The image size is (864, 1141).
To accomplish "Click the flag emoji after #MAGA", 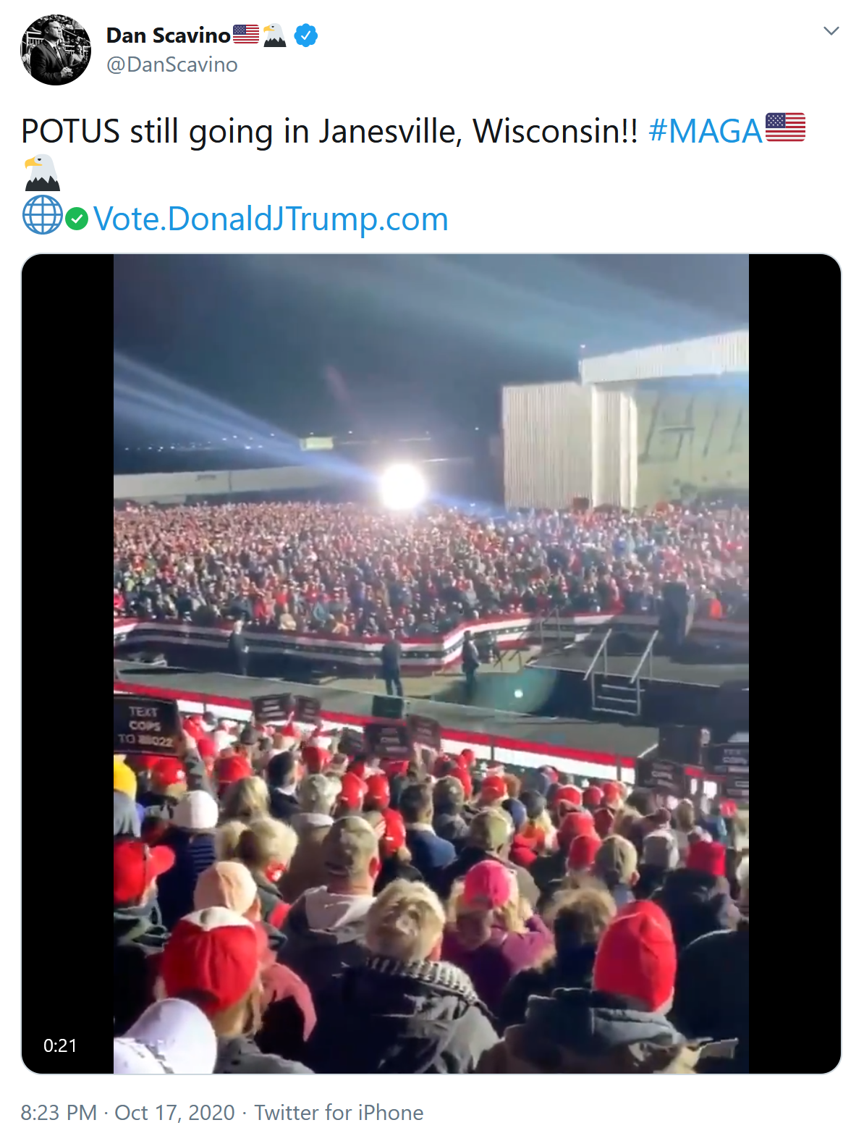I will [x=785, y=127].
